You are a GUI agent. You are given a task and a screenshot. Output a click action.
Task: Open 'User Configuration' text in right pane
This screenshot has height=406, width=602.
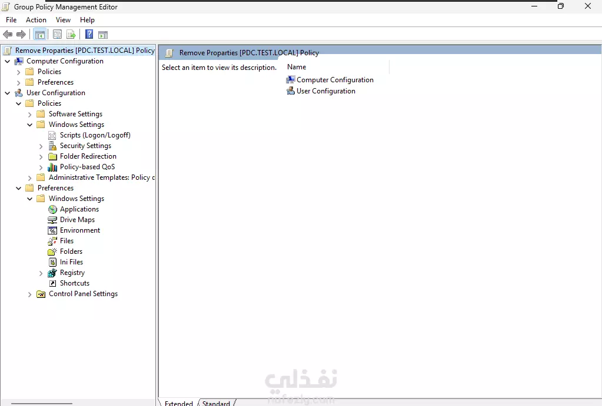point(326,91)
